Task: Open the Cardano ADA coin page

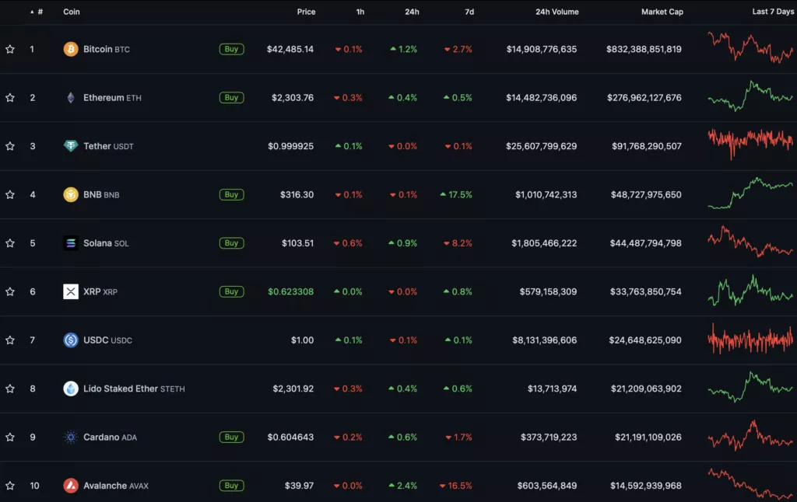Action: tap(111, 437)
